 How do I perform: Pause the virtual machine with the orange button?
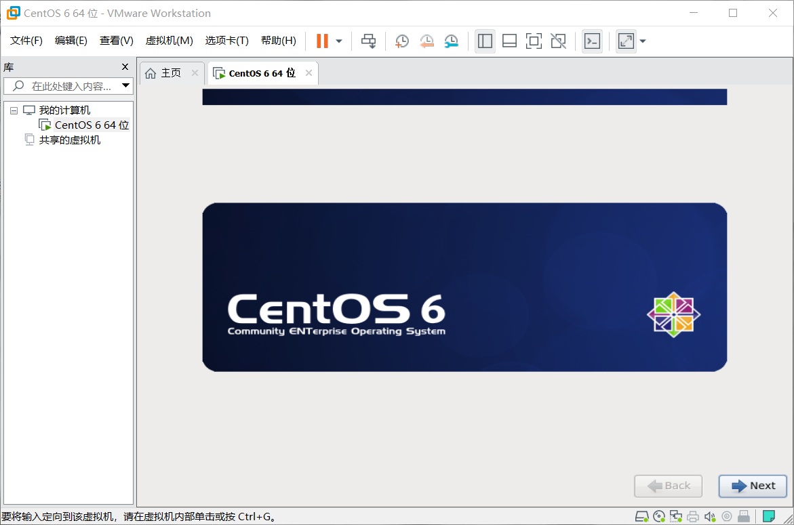click(x=322, y=41)
